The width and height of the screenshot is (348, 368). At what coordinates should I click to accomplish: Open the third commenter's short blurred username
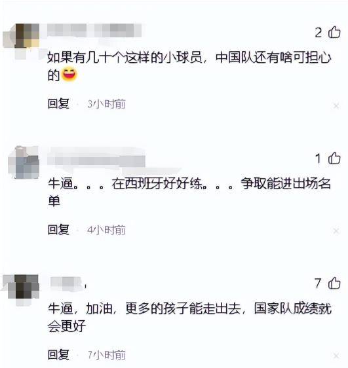coord(66,284)
